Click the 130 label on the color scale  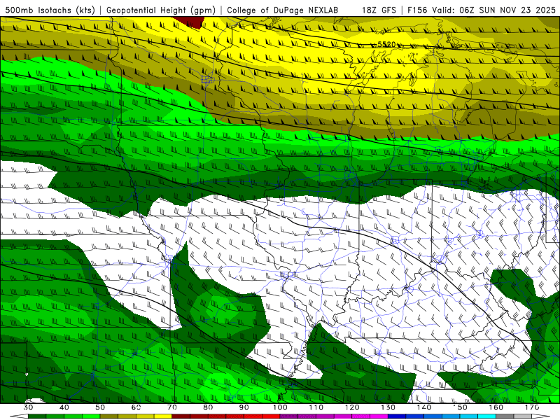pyautogui.click(x=388, y=407)
